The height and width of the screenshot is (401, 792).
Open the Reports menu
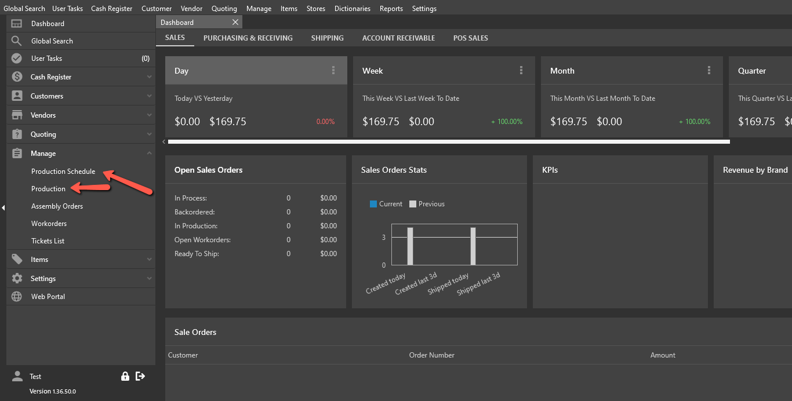(x=391, y=8)
